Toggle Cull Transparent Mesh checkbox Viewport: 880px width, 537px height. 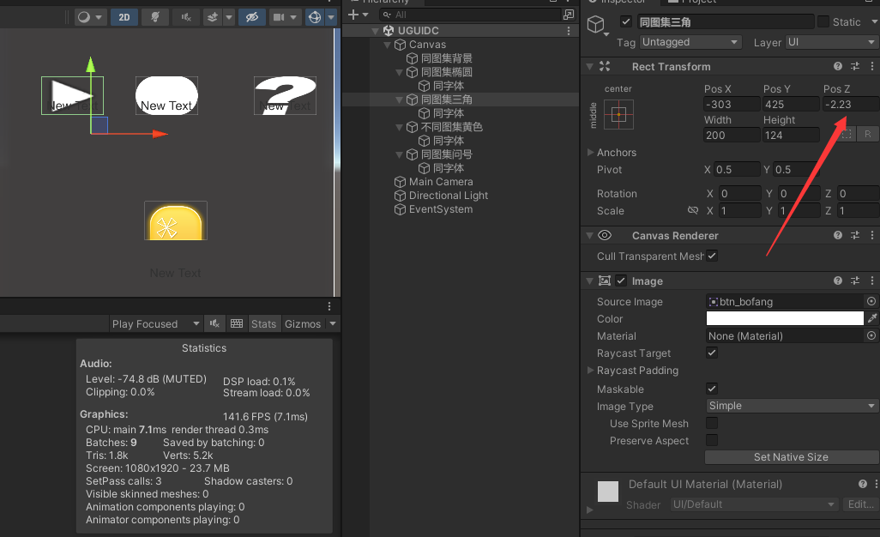pyautogui.click(x=712, y=256)
